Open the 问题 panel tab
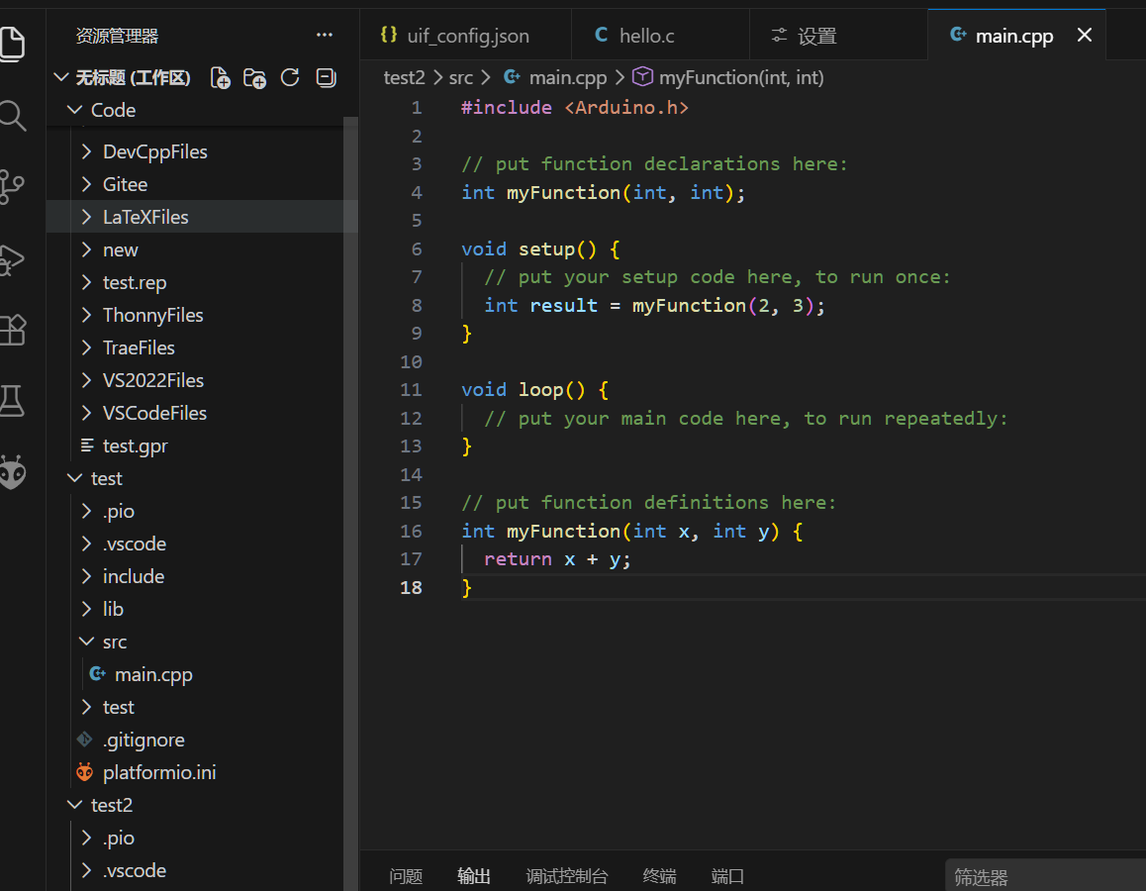Viewport: 1146px width, 891px height. click(406, 875)
